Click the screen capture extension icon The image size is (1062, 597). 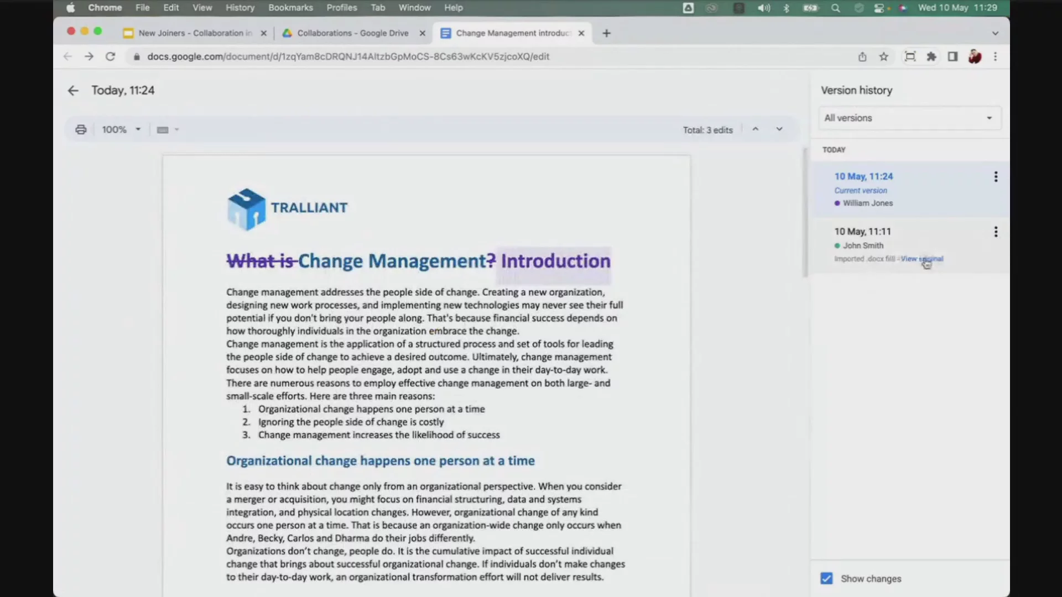pyautogui.click(x=910, y=56)
